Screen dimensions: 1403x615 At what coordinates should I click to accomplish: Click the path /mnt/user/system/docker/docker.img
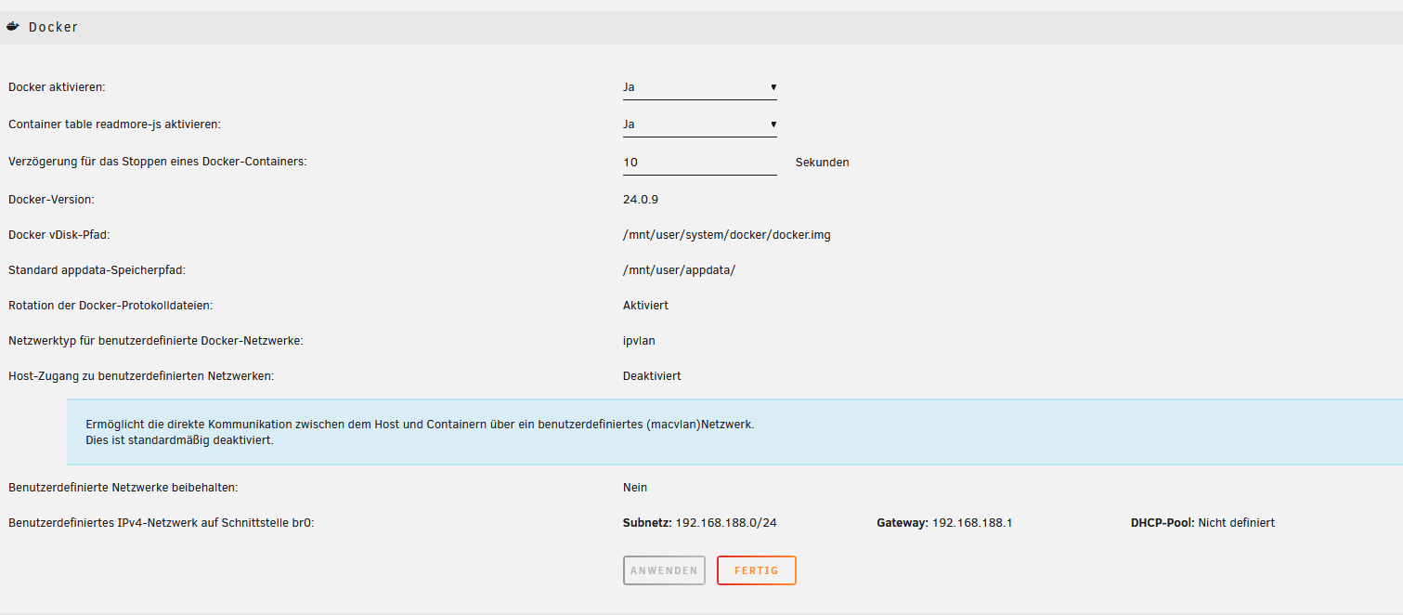click(727, 235)
